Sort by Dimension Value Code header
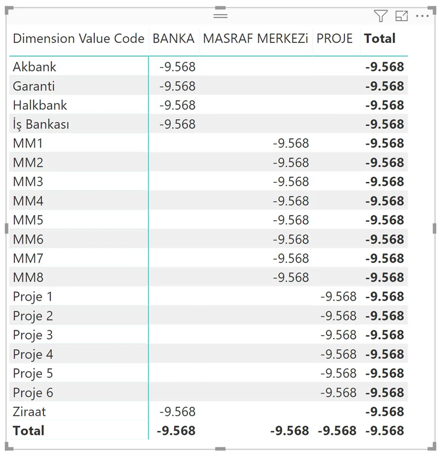This screenshot has height=458, width=444. click(78, 38)
